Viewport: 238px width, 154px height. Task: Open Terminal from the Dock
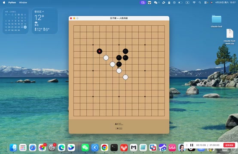[x=114, y=148]
